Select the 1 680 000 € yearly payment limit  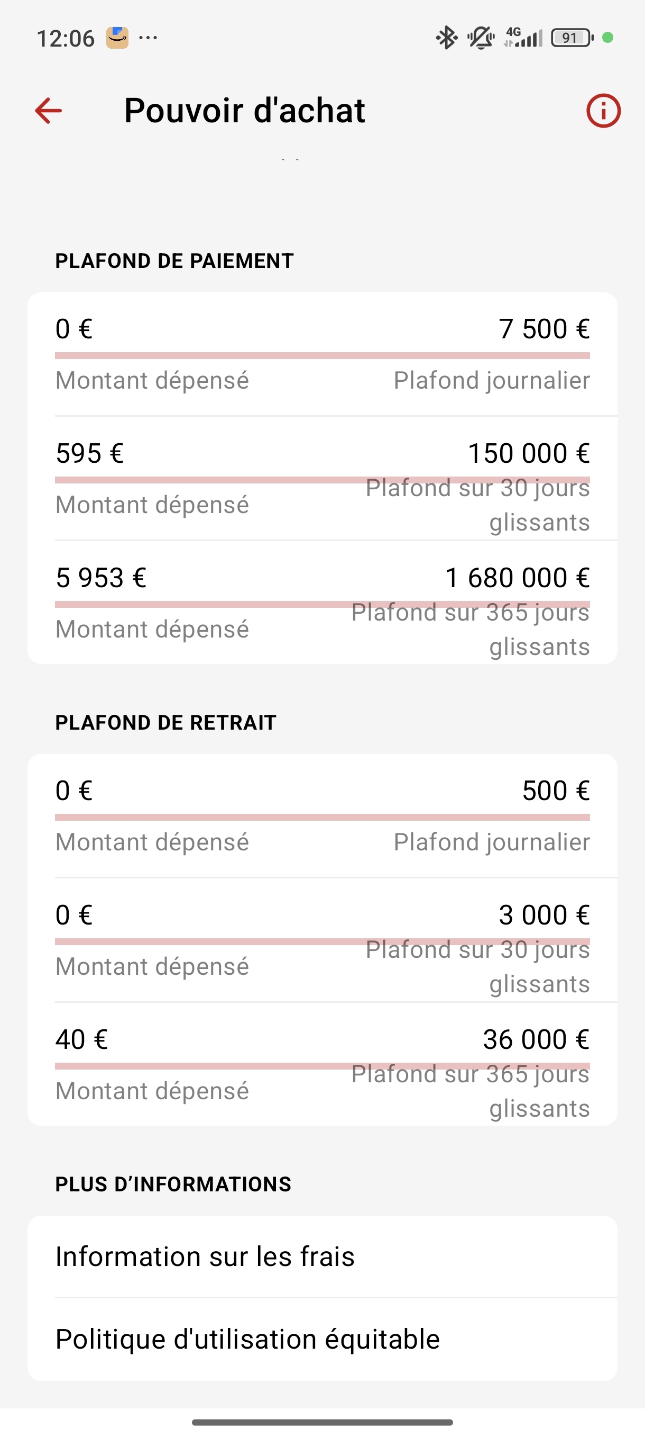[517, 578]
